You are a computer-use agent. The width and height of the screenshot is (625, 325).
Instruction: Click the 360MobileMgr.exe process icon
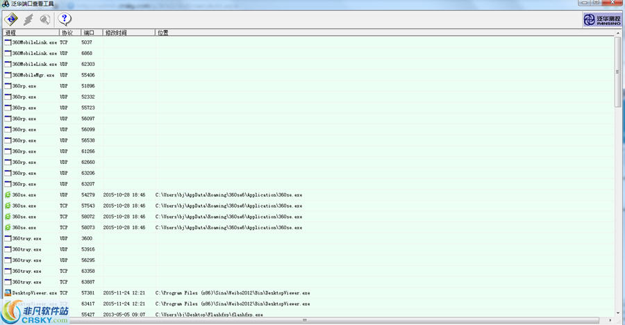tap(8, 75)
